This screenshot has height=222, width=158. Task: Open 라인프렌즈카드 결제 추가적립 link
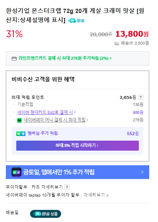(65, 58)
